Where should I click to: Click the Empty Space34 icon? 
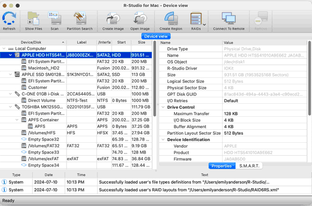[x=24, y=165]
